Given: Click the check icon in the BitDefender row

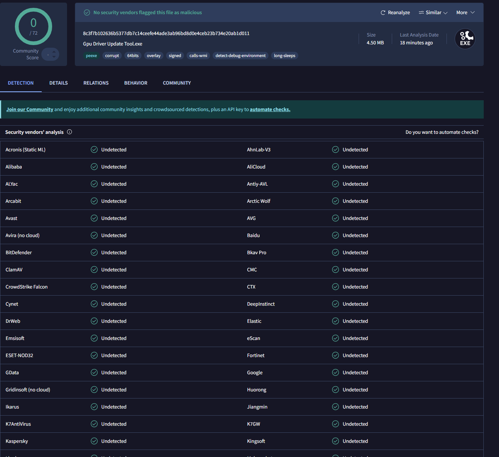Looking at the screenshot, I should pos(94,252).
